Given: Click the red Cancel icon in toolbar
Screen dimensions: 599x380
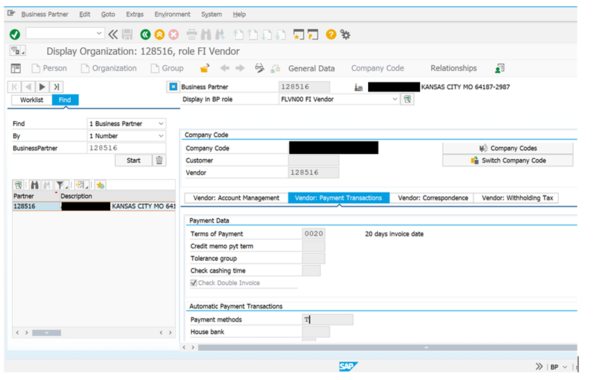Looking at the screenshot, I should coord(173,34).
